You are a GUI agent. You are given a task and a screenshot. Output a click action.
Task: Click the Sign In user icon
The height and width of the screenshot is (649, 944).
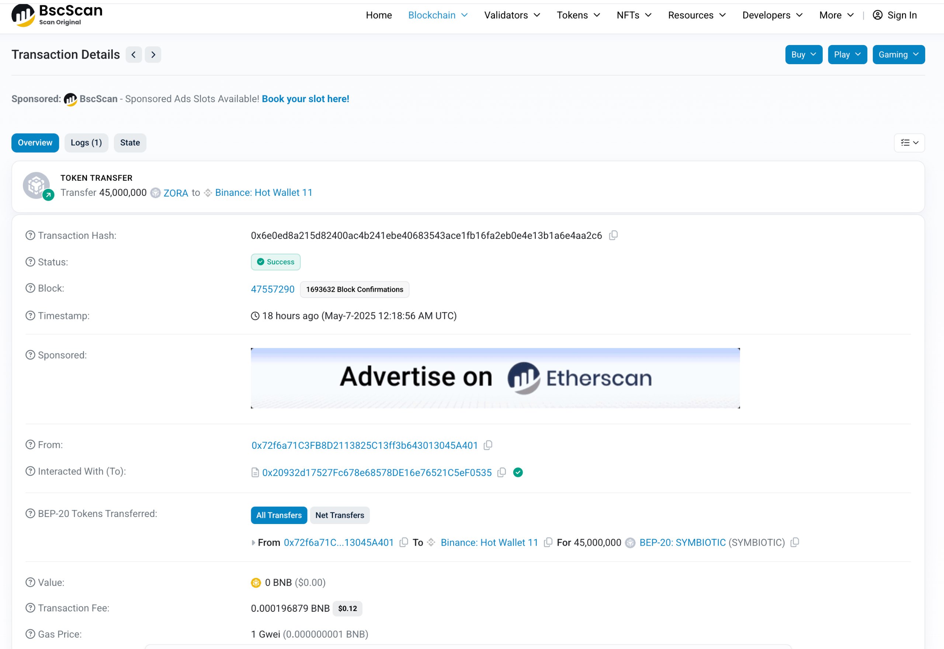tap(877, 15)
